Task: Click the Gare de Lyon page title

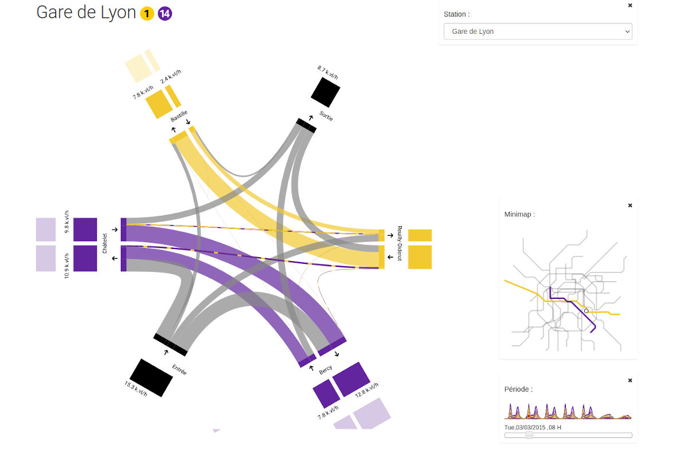Action: (86, 13)
